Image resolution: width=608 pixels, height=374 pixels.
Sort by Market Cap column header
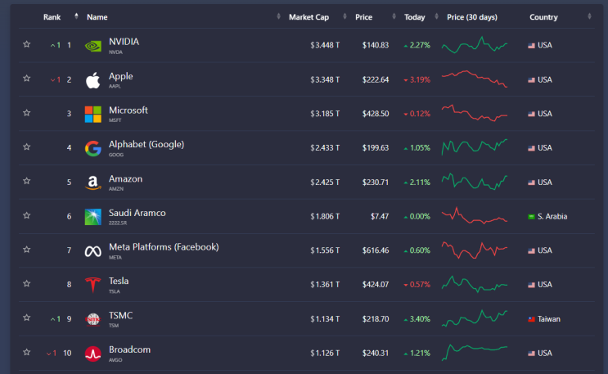pos(309,17)
